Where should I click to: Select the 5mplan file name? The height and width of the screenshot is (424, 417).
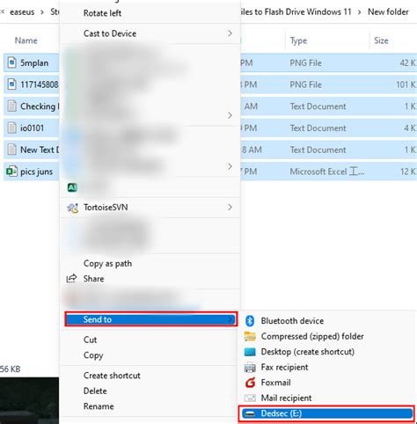pyautogui.click(x=34, y=63)
